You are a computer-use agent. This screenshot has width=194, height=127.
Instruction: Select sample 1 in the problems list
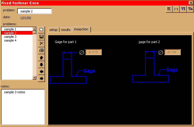point(10,29)
